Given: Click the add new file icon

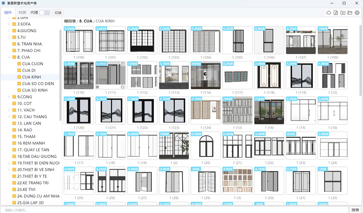Looking at the screenshot, I should [336, 13].
